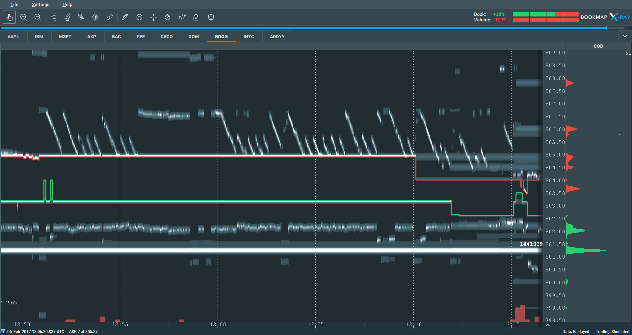
Task: Toggle the crosshair cursor
Action: coord(153,17)
